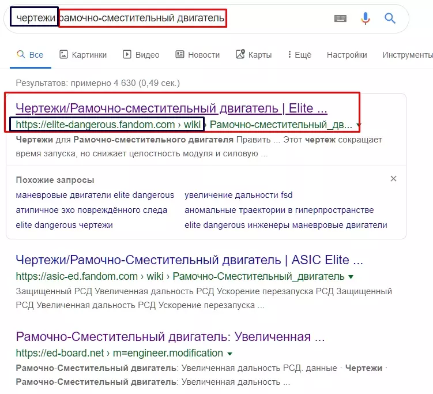Select the Все tab
Screen dimensions: 433x394
click(31, 55)
